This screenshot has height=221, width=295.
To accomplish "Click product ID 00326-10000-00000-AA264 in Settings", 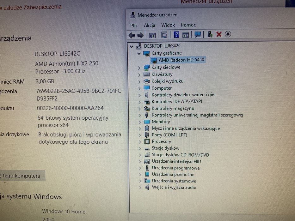I will click(70, 108).
